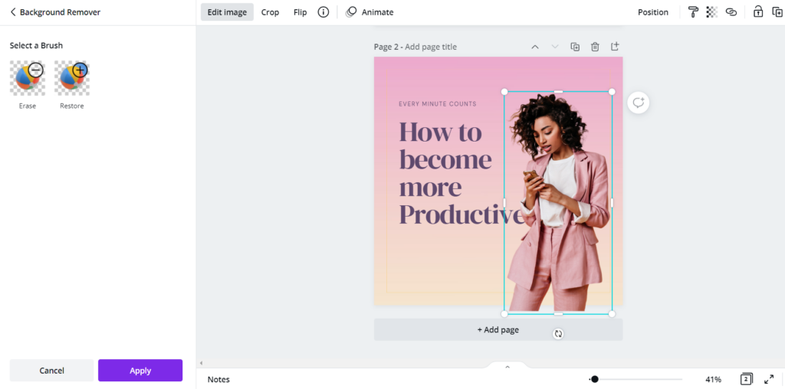The image size is (785, 389).
Task: Click the woman photo on canvas
Action: (x=558, y=202)
